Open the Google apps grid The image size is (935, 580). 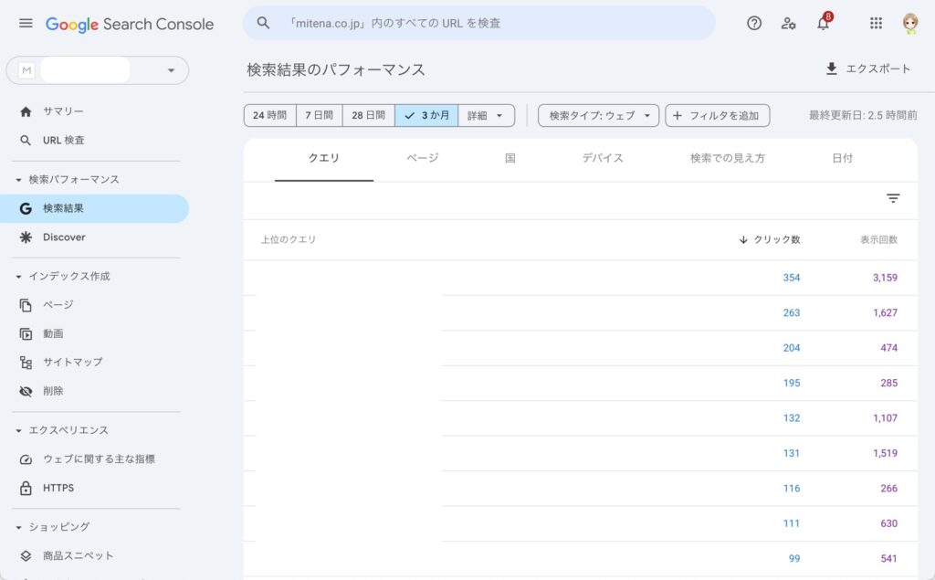pyautogui.click(x=876, y=24)
